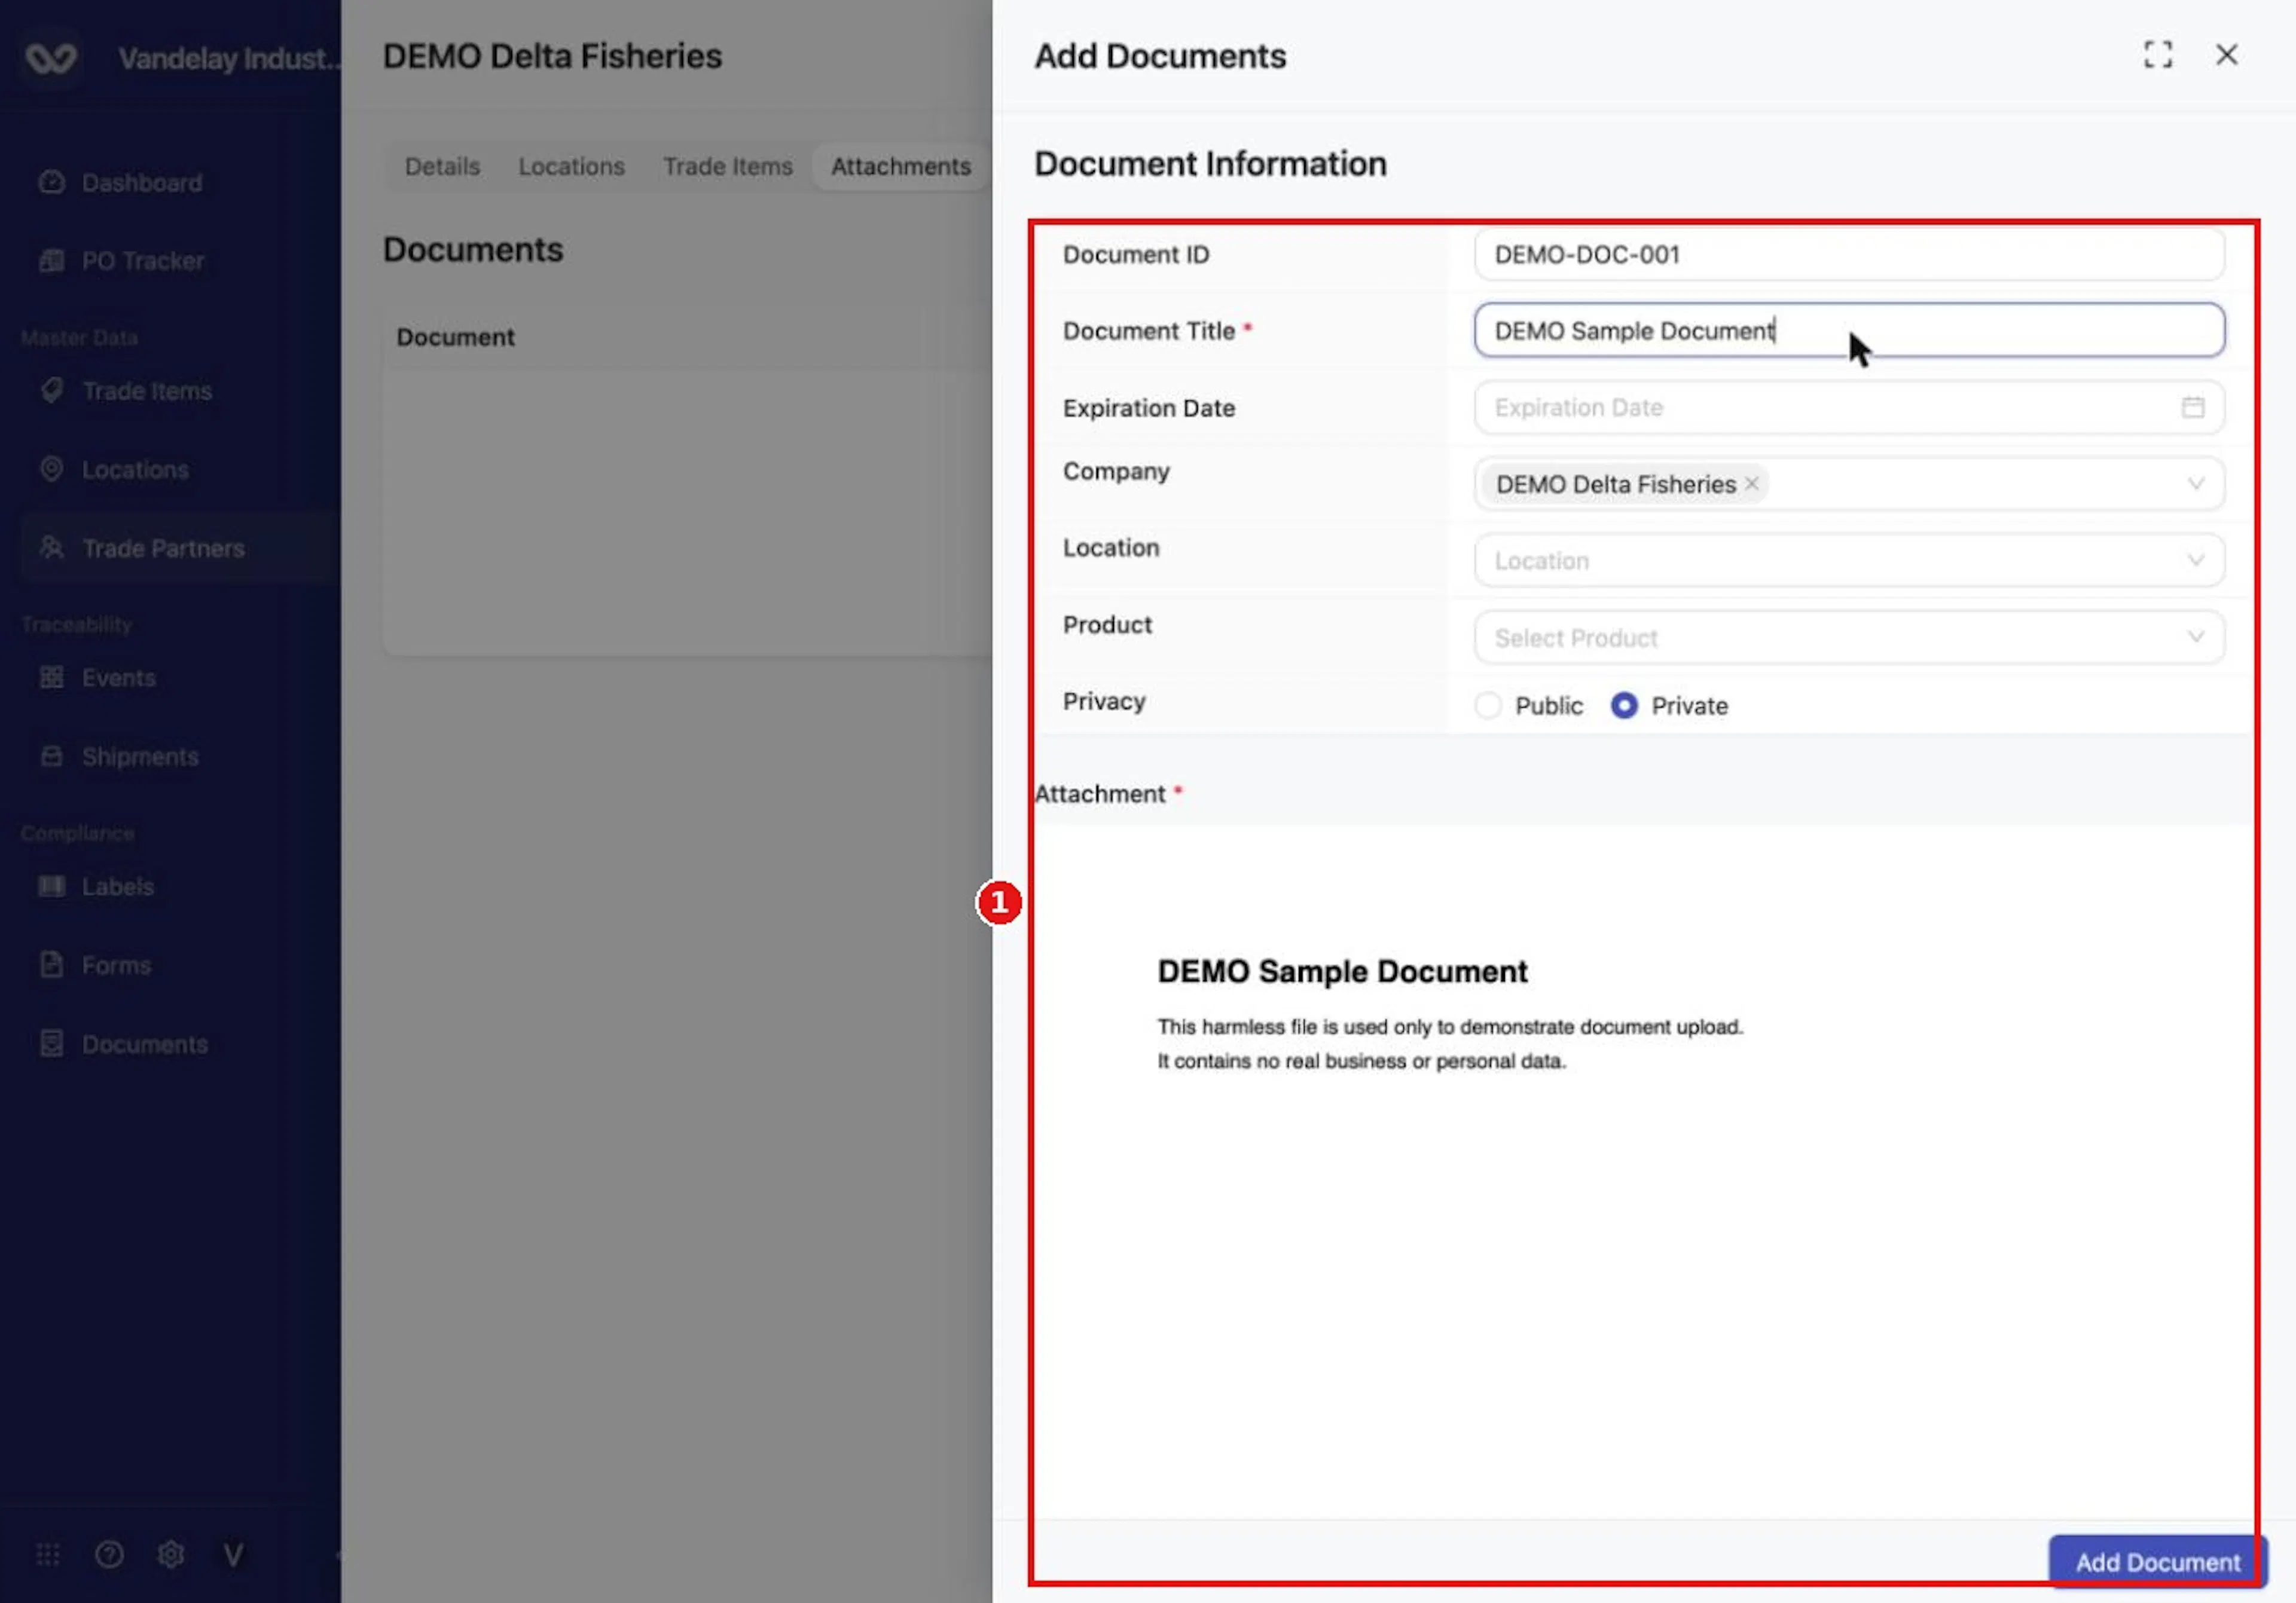Switch to the Attachments tab

click(900, 166)
